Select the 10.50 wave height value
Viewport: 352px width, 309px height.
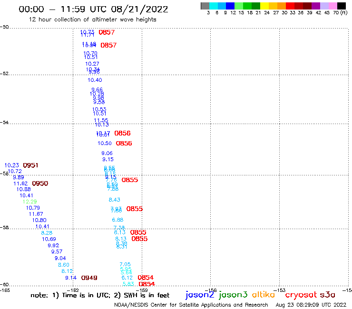[105, 143]
